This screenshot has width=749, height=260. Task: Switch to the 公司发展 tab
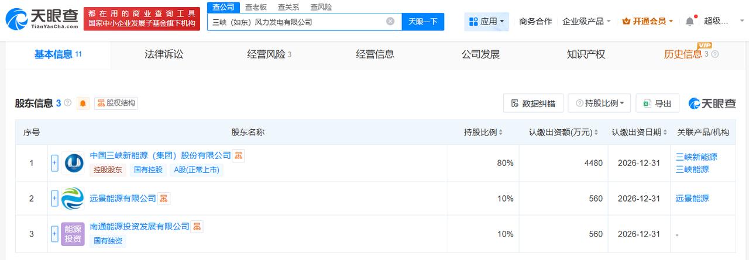480,54
